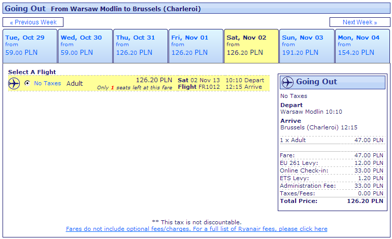The image size is (392, 239).
Task: Click the Fare: 47.00 PLN line
Action: (x=332, y=155)
